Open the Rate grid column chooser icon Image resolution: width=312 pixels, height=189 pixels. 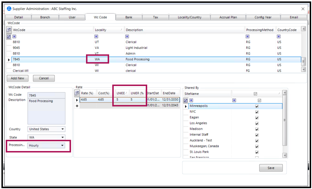pos(77,93)
